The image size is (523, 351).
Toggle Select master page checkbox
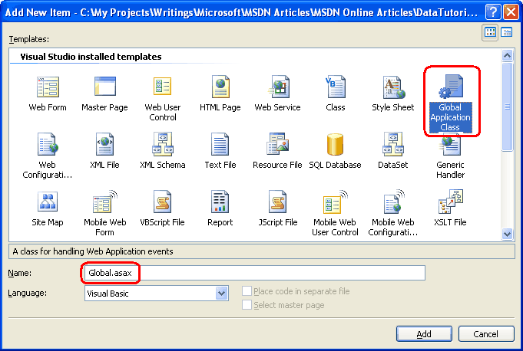tap(247, 305)
